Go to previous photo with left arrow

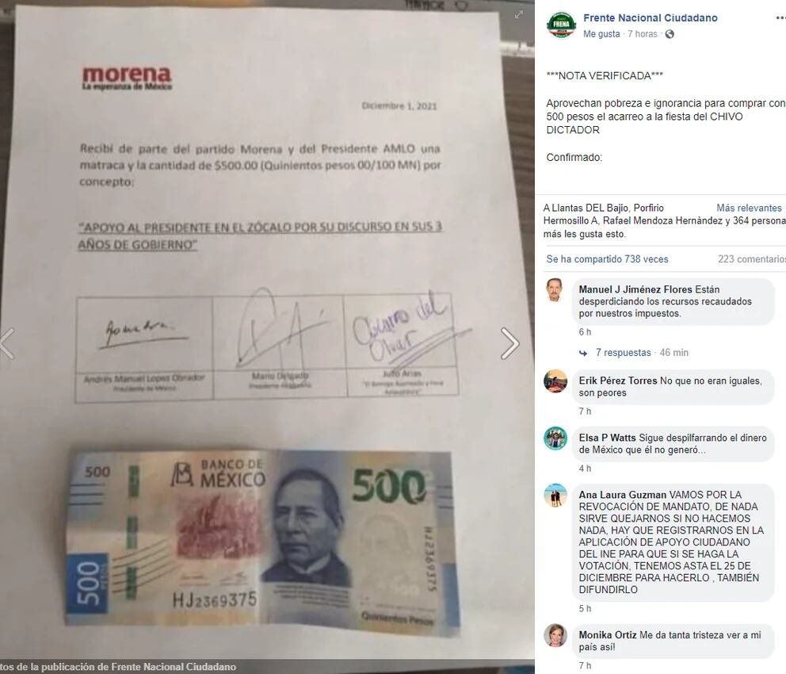(7, 343)
